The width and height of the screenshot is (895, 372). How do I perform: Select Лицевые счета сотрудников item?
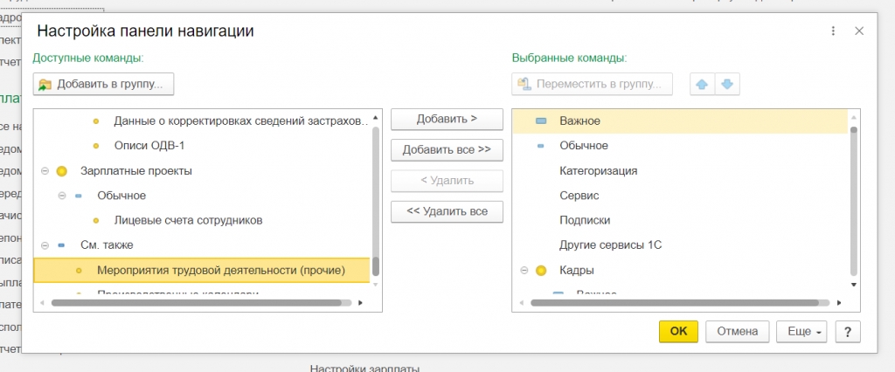[188, 220]
